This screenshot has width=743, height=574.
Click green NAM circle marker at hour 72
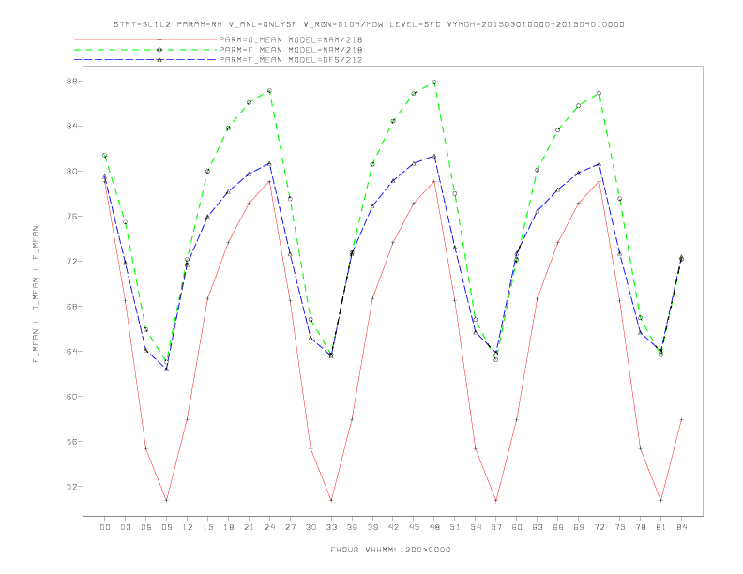(599, 93)
